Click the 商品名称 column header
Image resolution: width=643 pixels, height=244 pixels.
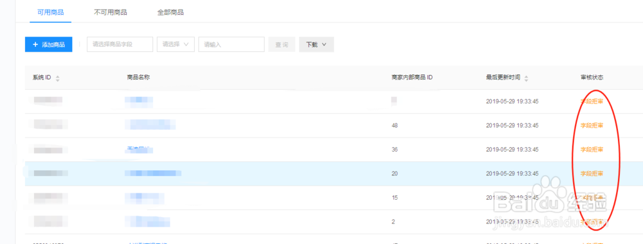click(x=138, y=78)
